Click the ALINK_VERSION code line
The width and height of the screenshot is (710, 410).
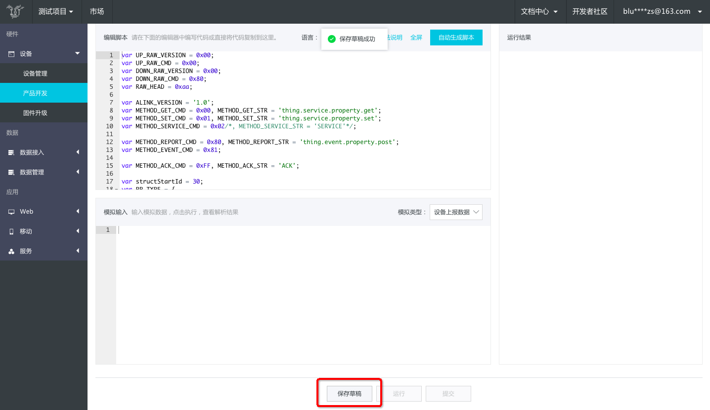click(168, 103)
